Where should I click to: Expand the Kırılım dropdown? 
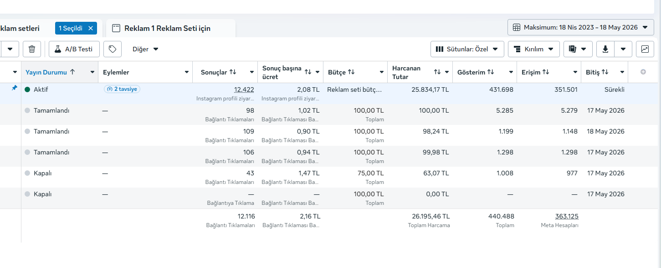tap(534, 49)
